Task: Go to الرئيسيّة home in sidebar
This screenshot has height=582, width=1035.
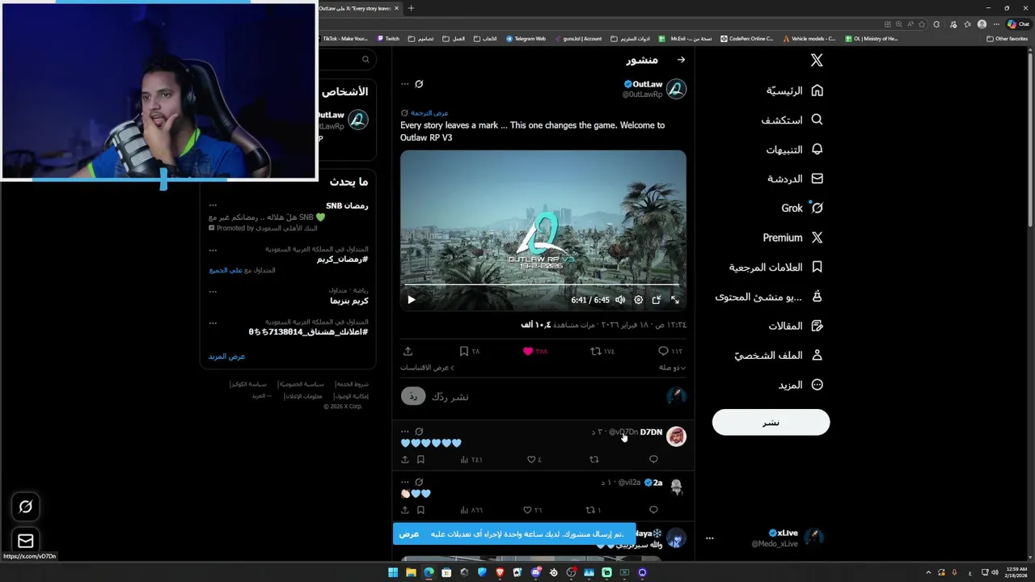Action: click(795, 91)
